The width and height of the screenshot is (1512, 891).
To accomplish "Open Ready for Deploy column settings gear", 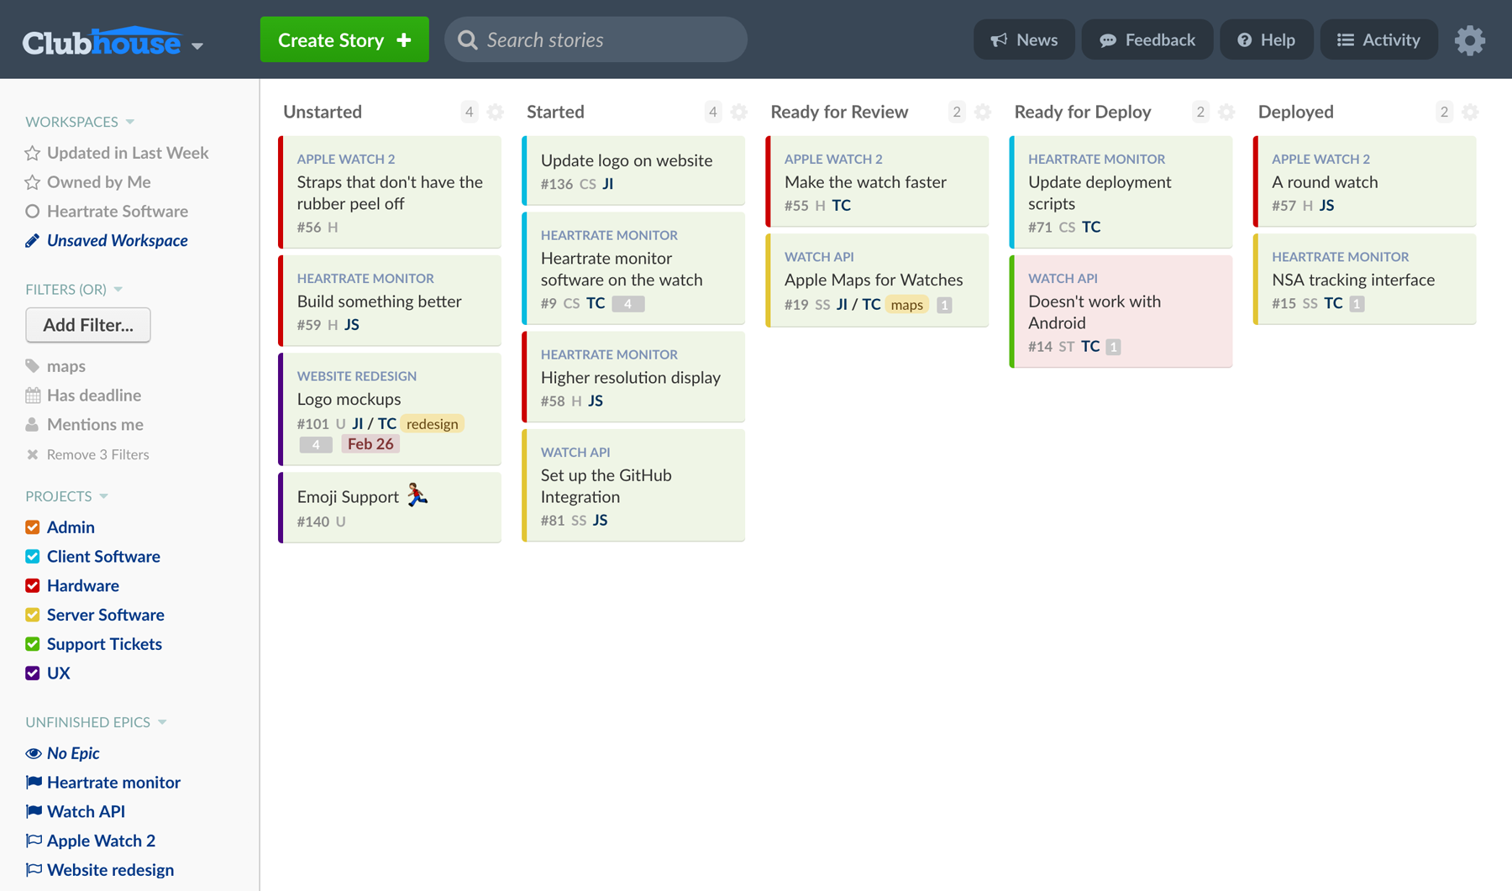I will 1226,112.
